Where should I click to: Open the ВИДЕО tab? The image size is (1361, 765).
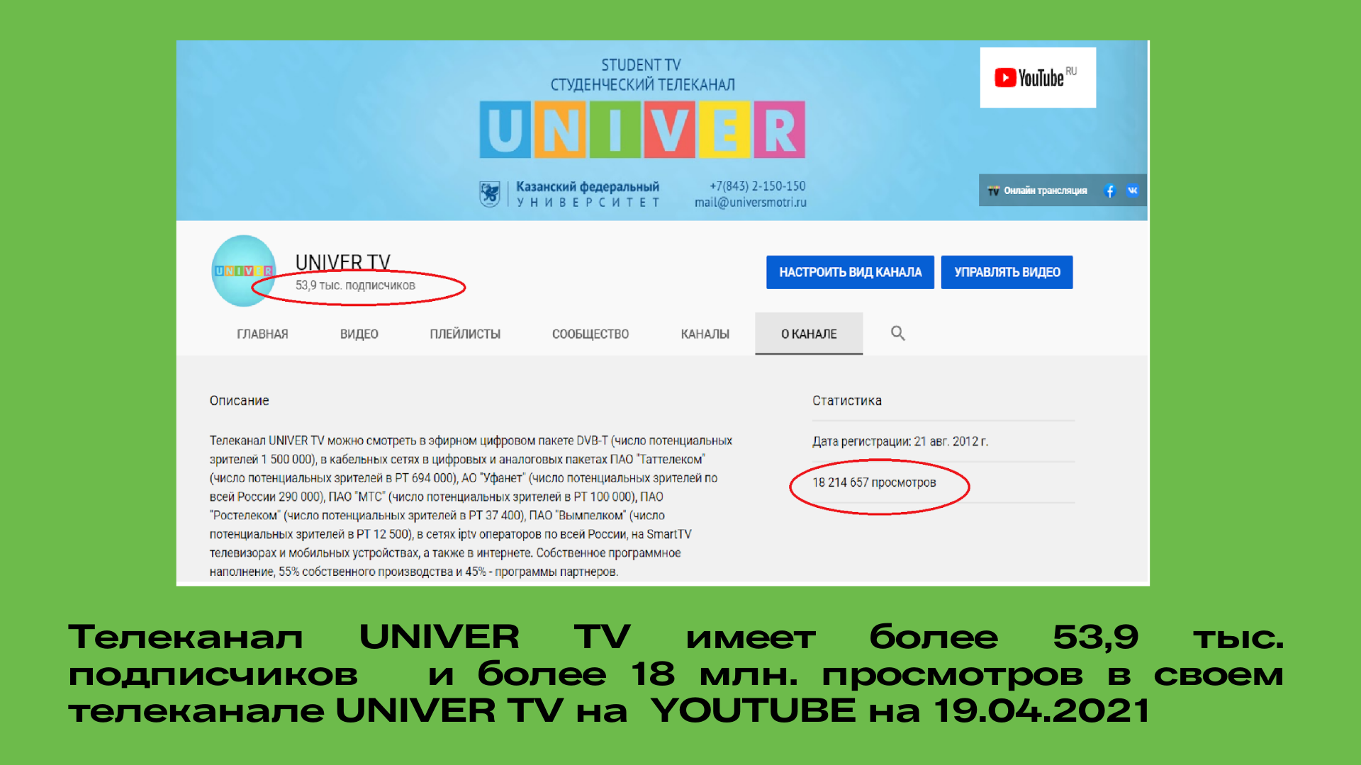pyautogui.click(x=359, y=334)
